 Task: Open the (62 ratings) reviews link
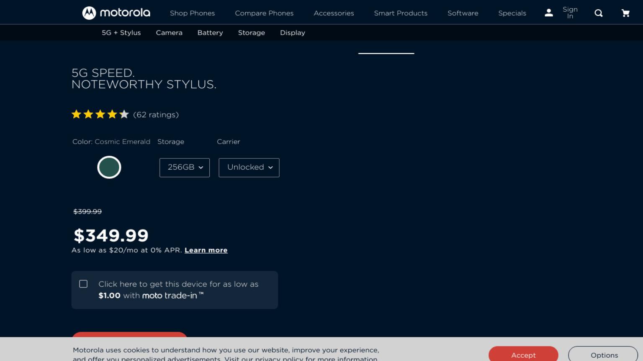[156, 114]
